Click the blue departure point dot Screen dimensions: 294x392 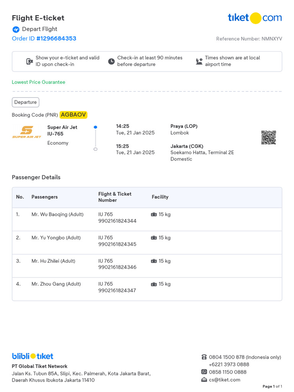pyautogui.click(x=95, y=127)
